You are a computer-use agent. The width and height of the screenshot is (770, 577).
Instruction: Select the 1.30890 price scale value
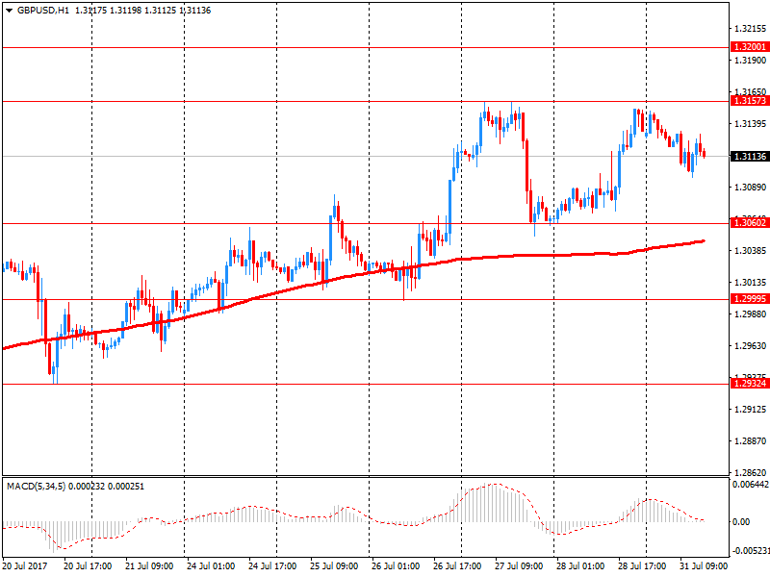[751, 188]
